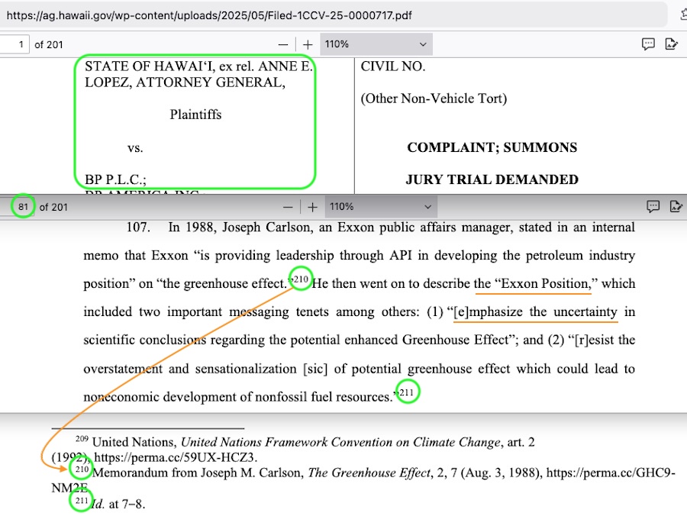Click the superscript 210 footnote reference in paragraph
687x526 pixels.
click(x=301, y=279)
